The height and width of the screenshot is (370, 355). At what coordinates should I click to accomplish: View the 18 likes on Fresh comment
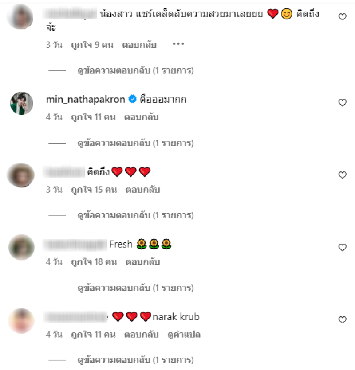(x=94, y=262)
